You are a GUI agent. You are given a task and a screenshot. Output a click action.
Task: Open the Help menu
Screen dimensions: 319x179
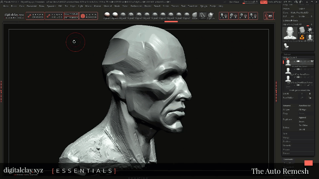[x=221, y=6]
